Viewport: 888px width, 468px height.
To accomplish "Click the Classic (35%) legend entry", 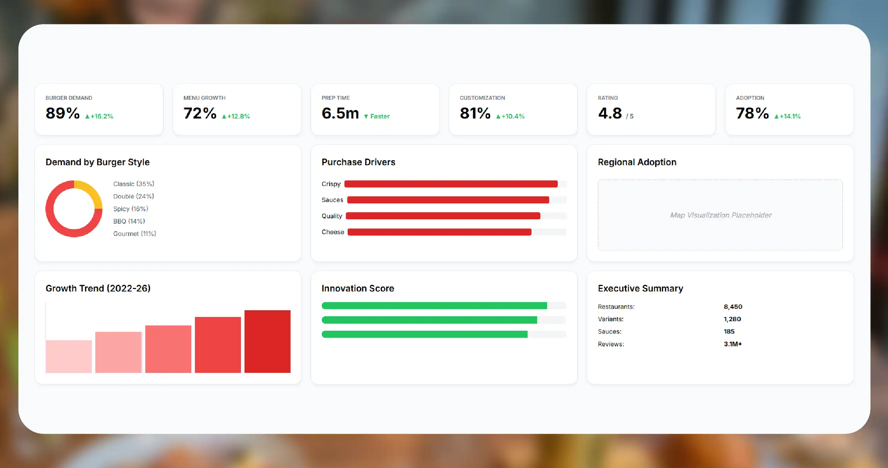I will click(134, 184).
